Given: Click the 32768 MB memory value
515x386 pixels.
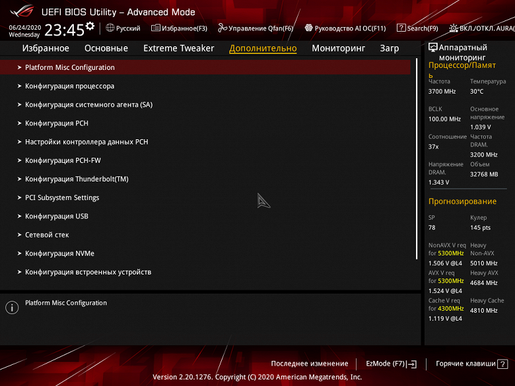Looking at the screenshot, I should [x=484, y=174].
